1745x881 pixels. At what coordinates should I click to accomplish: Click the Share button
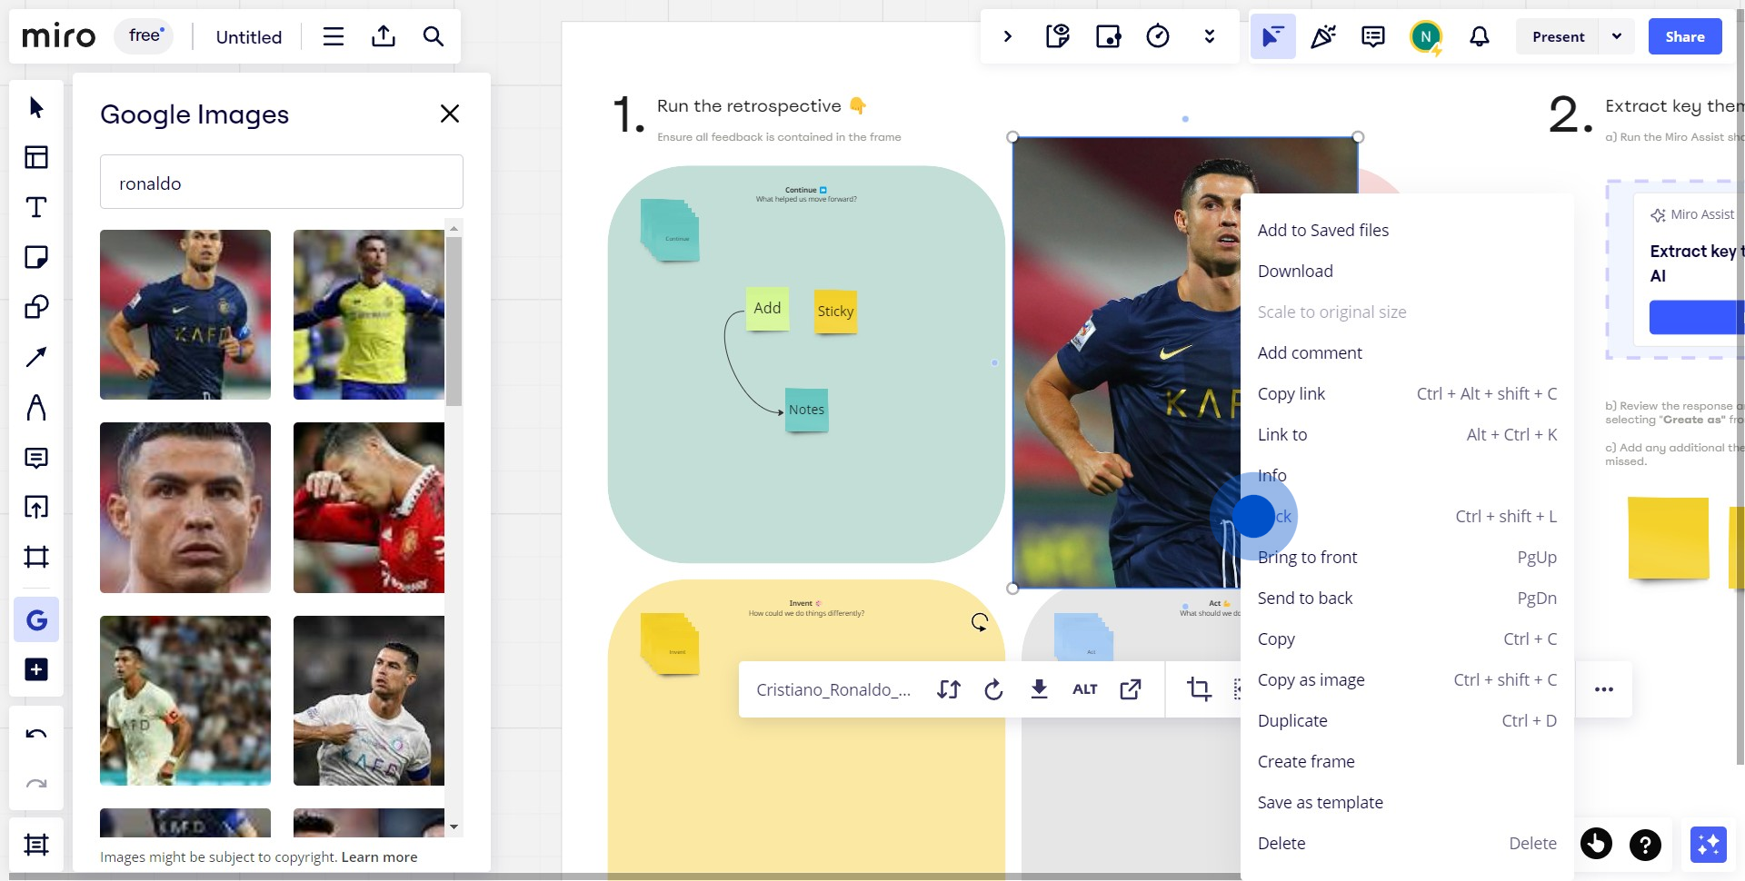click(1685, 36)
